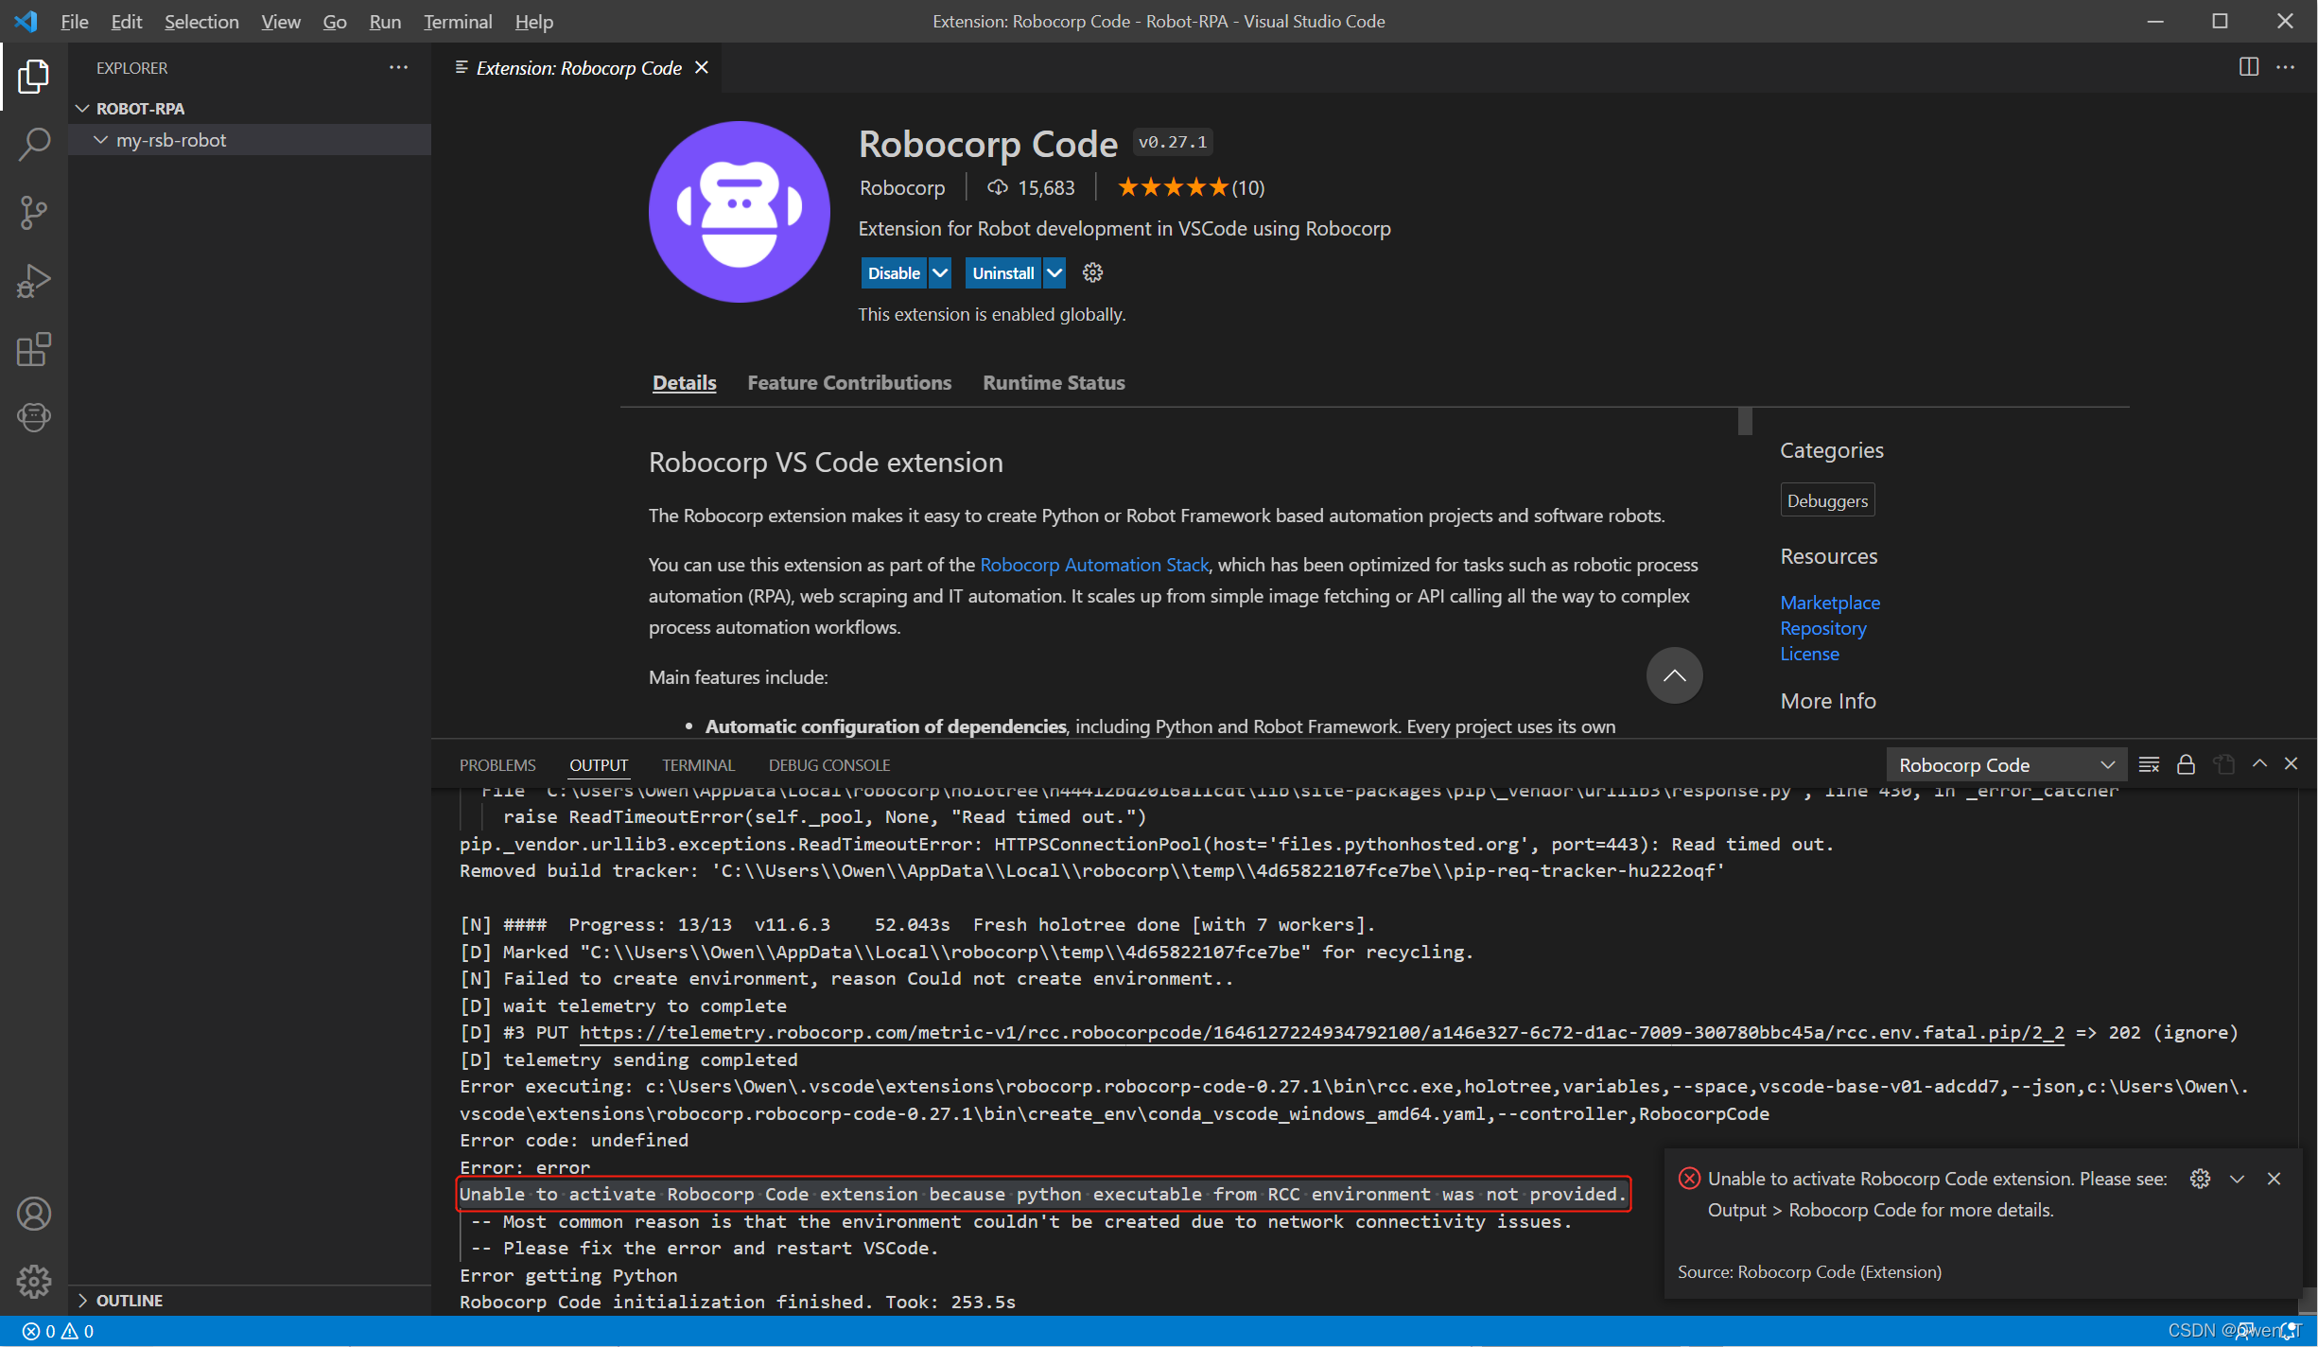Click the extension's manage gear icon
Screen dimensions: 2318x1347
(1092, 273)
